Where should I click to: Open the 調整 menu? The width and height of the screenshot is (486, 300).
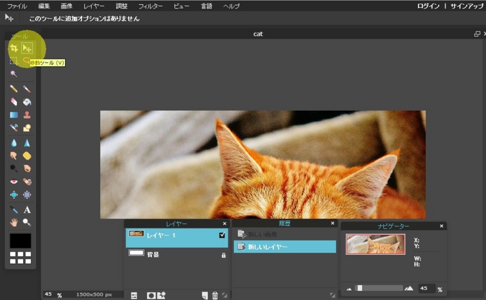(121, 6)
